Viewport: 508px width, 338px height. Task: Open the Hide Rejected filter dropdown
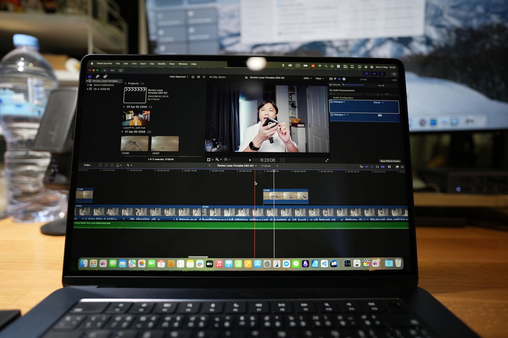pyautogui.click(x=179, y=77)
